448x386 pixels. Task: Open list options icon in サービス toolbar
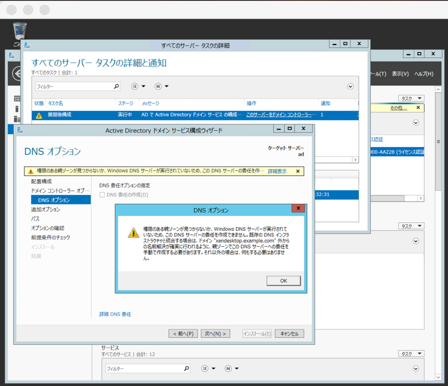pos(205,368)
